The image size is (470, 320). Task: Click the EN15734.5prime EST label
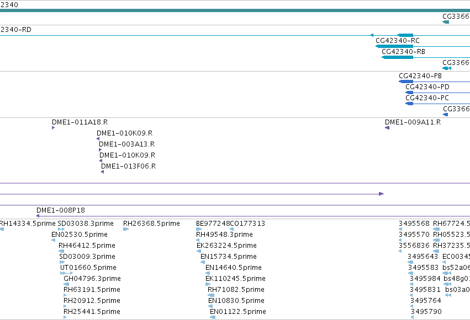(x=229, y=257)
